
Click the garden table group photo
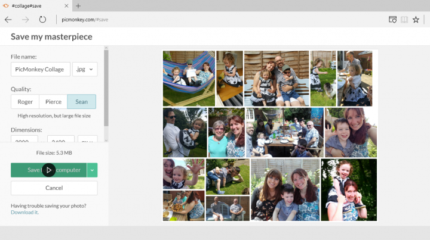(x=285, y=132)
